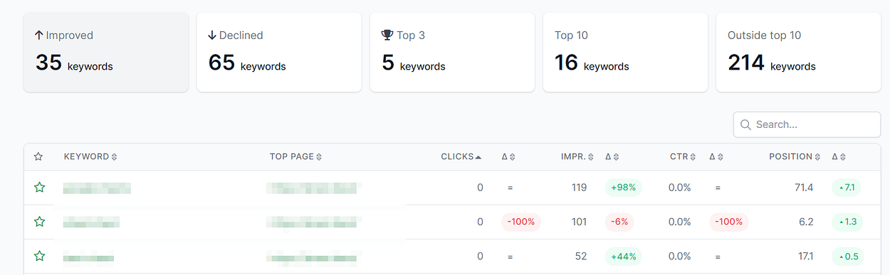This screenshot has height=275, width=890.
Task: Click the star icon in table header
Action: point(38,156)
